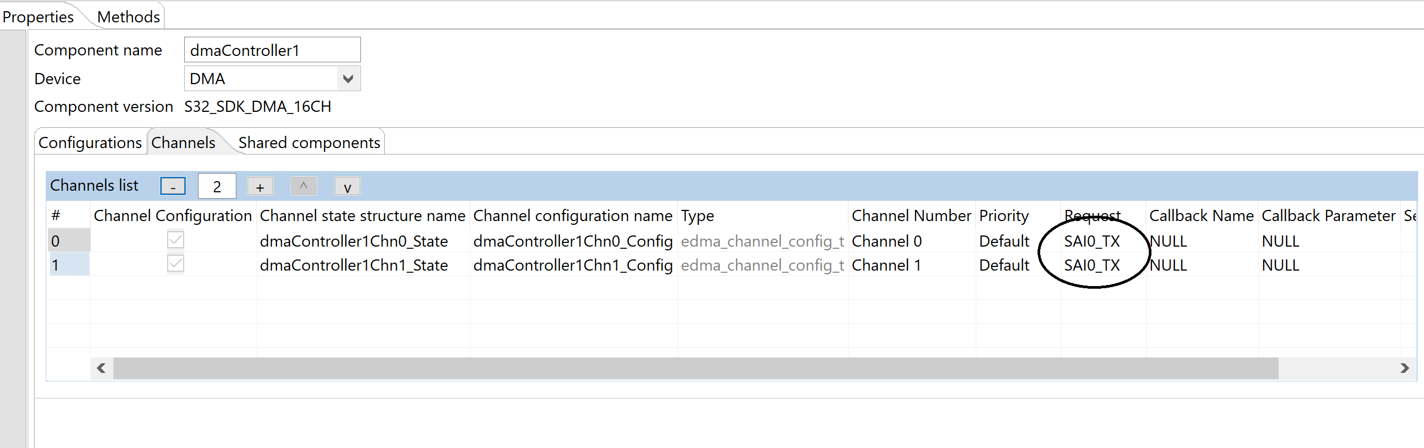Click the Component name input field
1424x448 pixels.
272,50
